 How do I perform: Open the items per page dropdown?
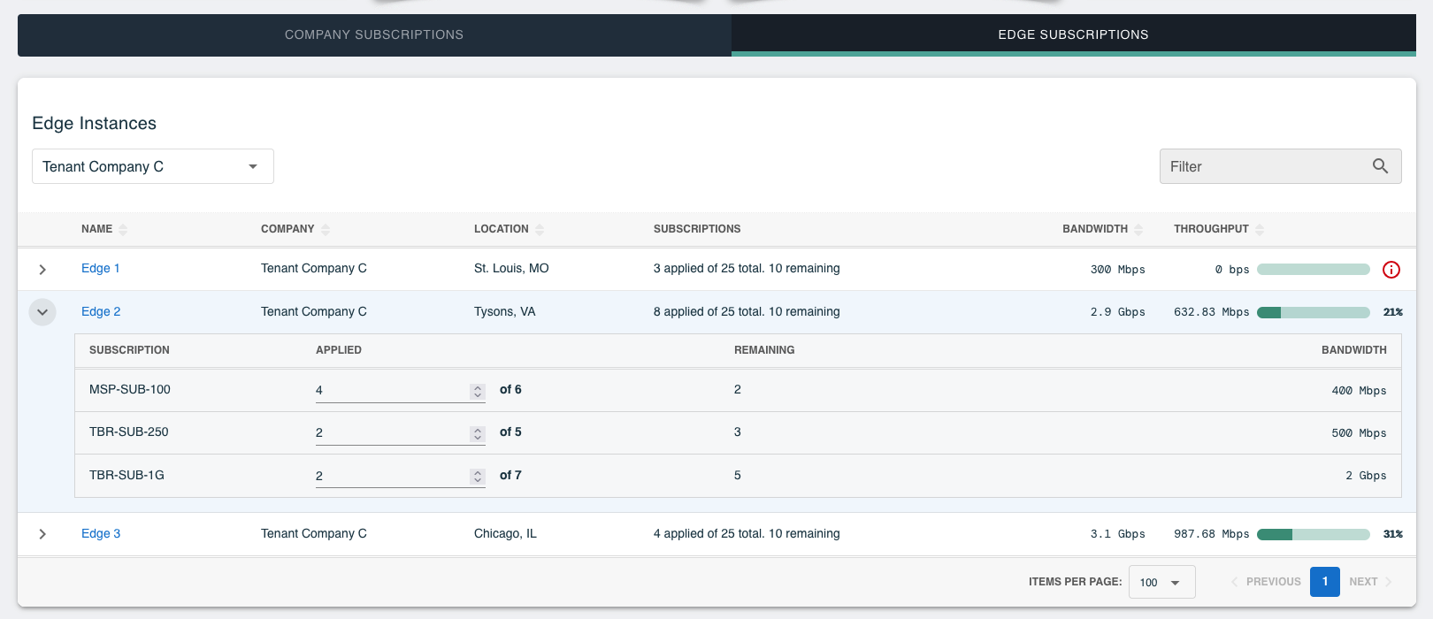[x=1161, y=582]
